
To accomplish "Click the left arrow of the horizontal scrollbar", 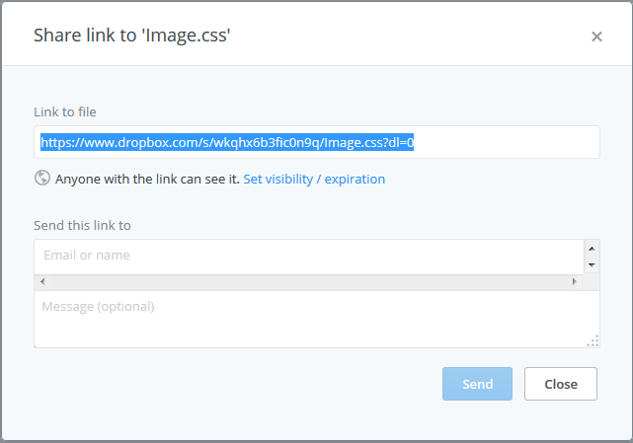I will coord(42,281).
